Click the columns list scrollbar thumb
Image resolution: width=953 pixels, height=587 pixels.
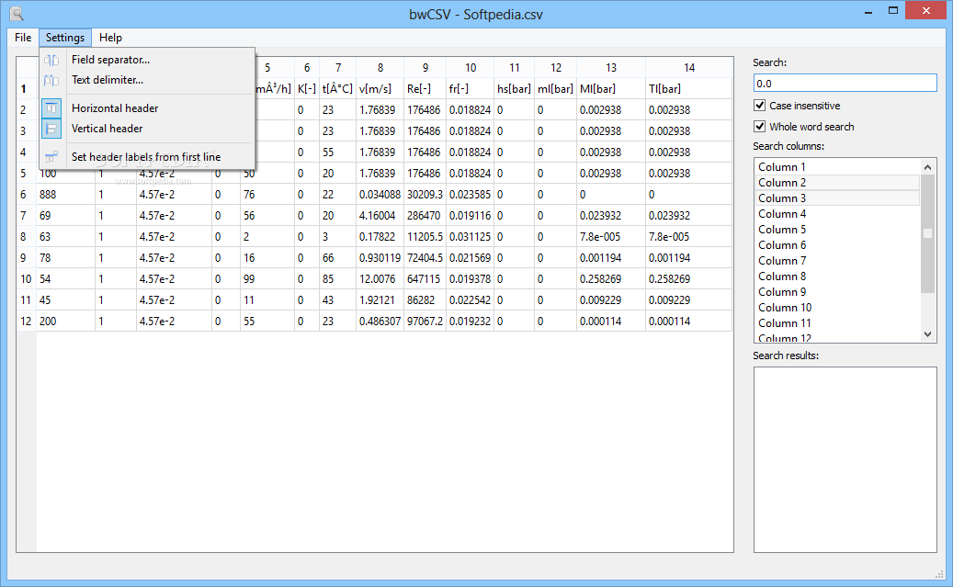[927, 234]
